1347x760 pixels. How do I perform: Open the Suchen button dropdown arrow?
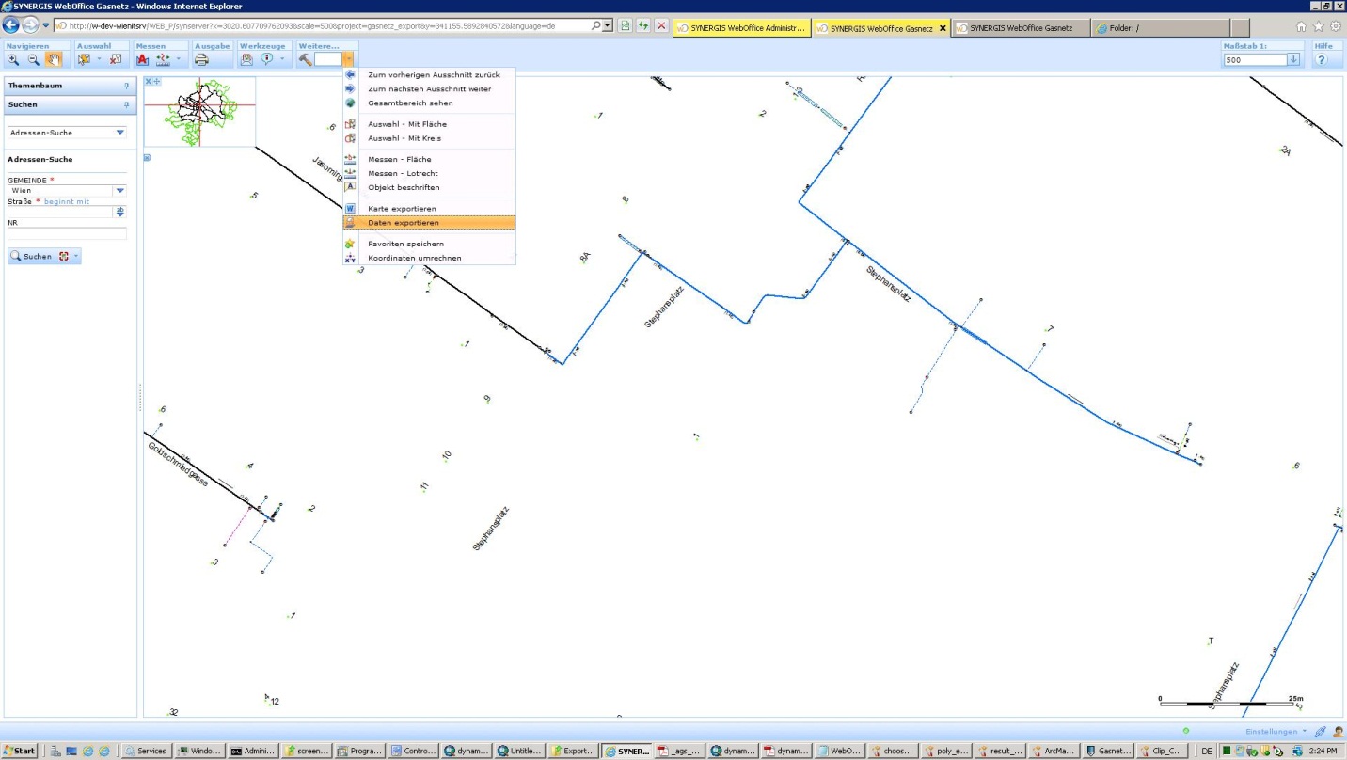point(76,256)
